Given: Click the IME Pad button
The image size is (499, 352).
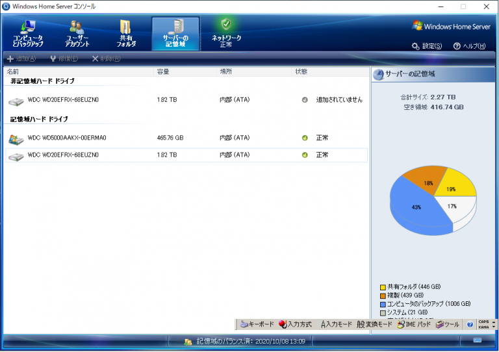Looking at the screenshot, I should tap(414, 324).
